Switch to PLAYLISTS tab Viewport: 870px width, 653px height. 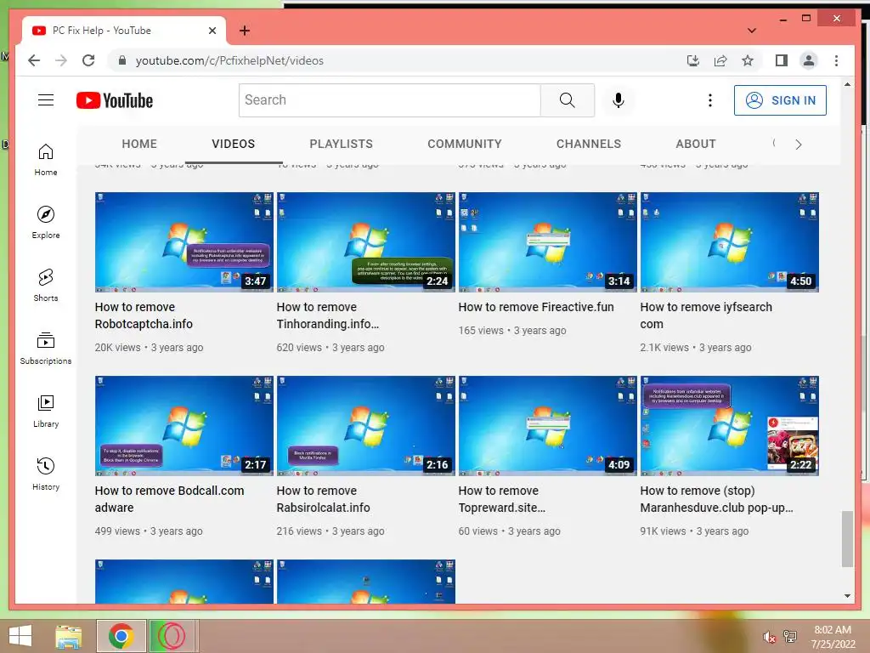[x=342, y=144]
